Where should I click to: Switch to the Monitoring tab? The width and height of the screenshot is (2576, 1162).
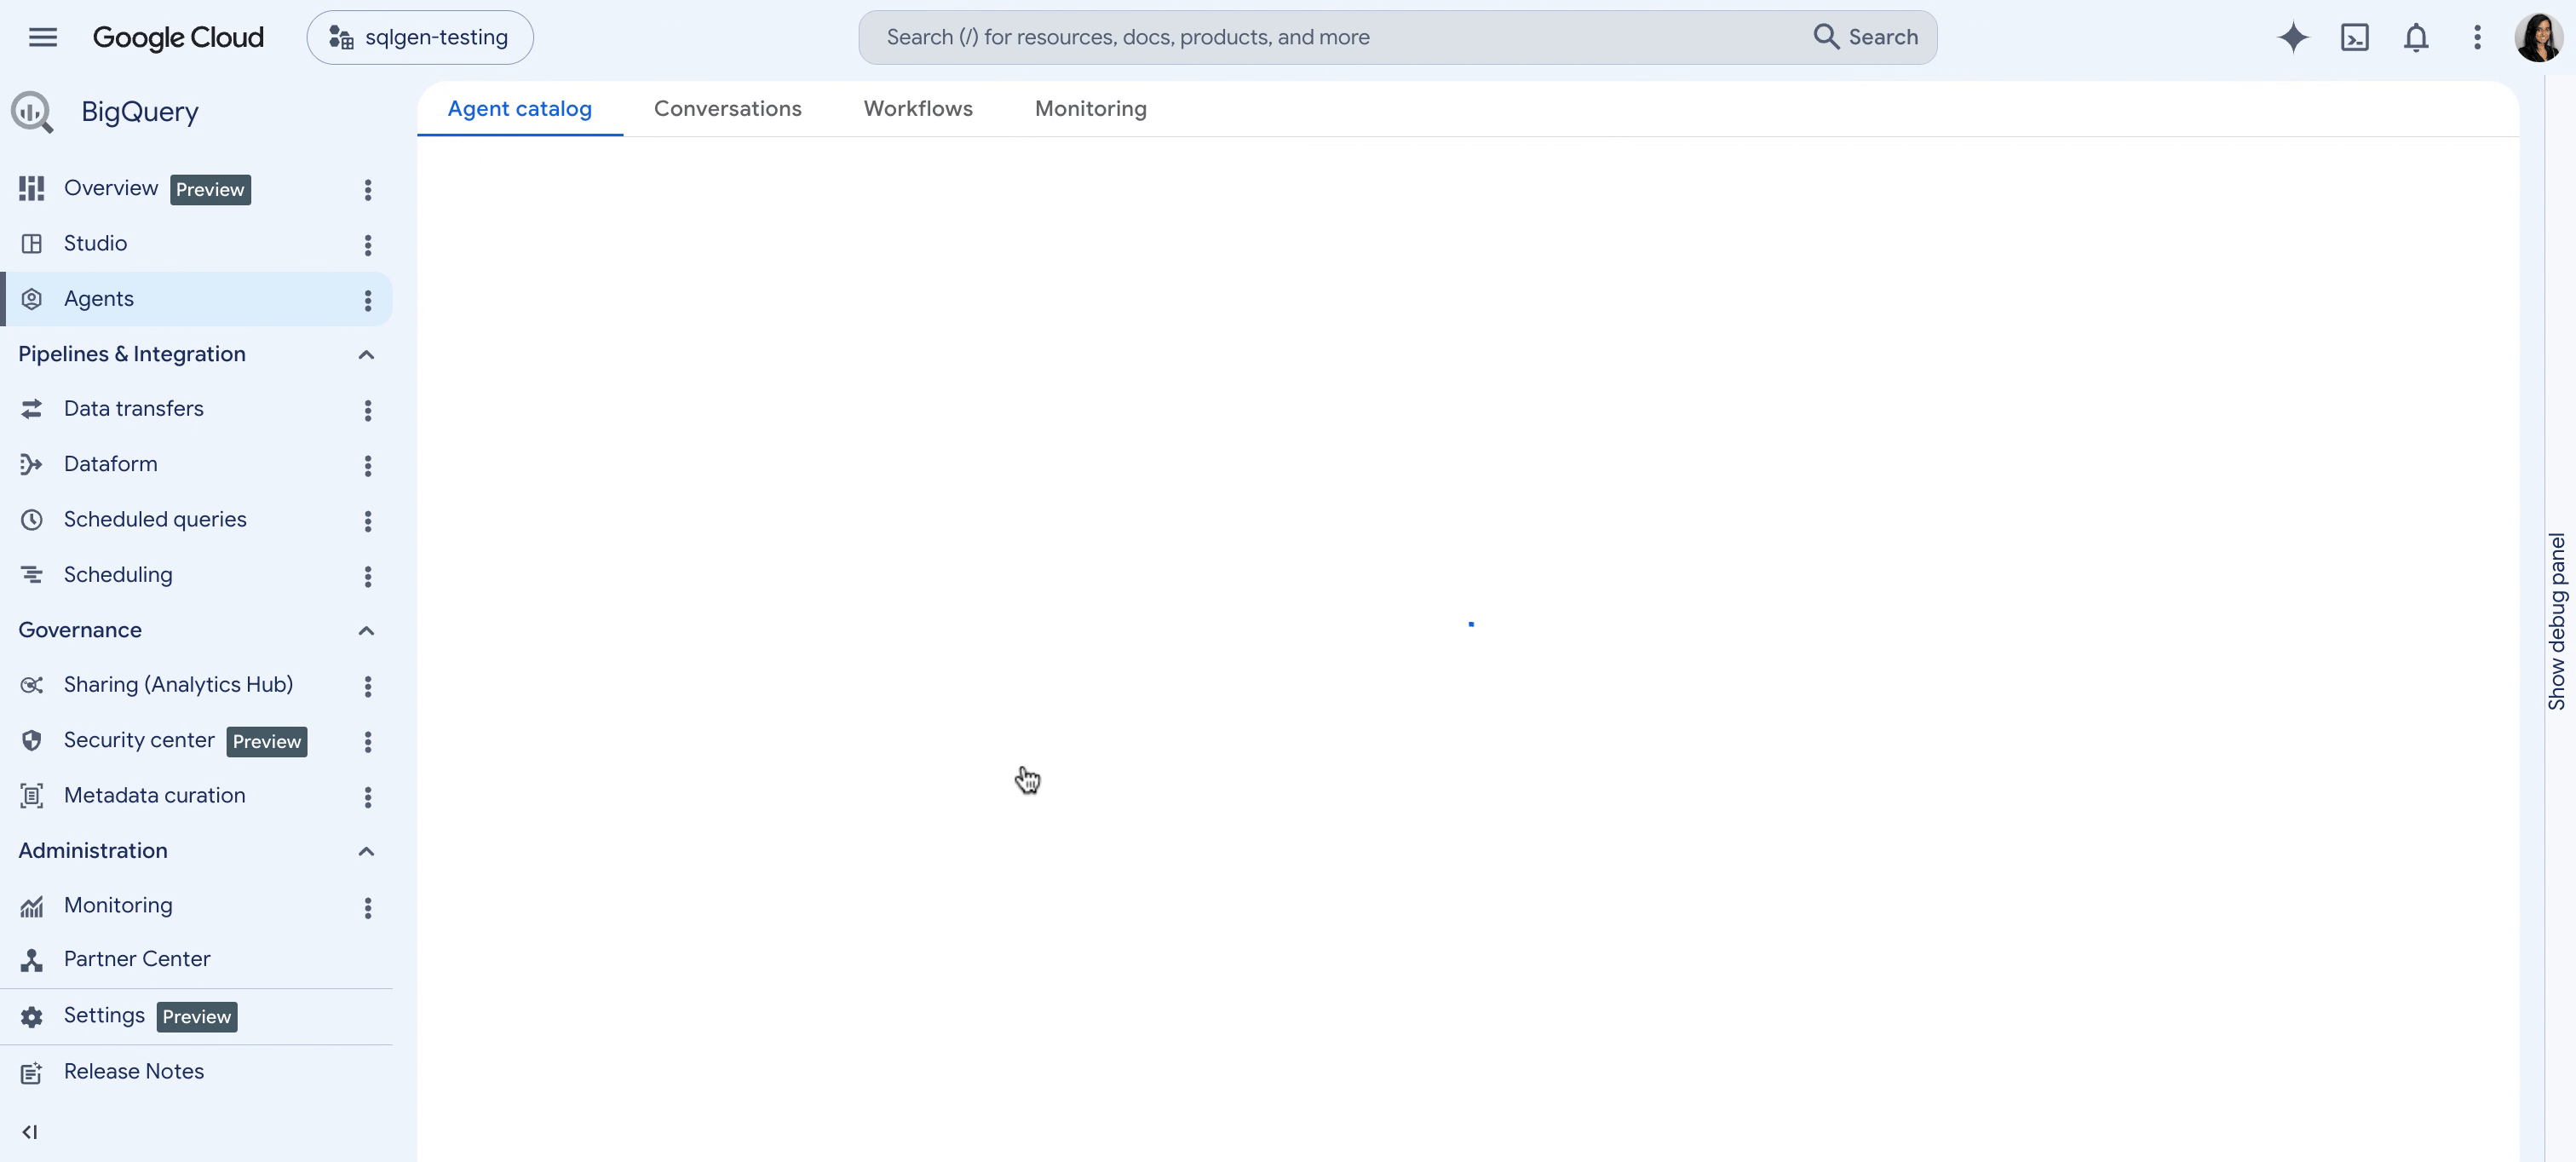click(x=1090, y=108)
